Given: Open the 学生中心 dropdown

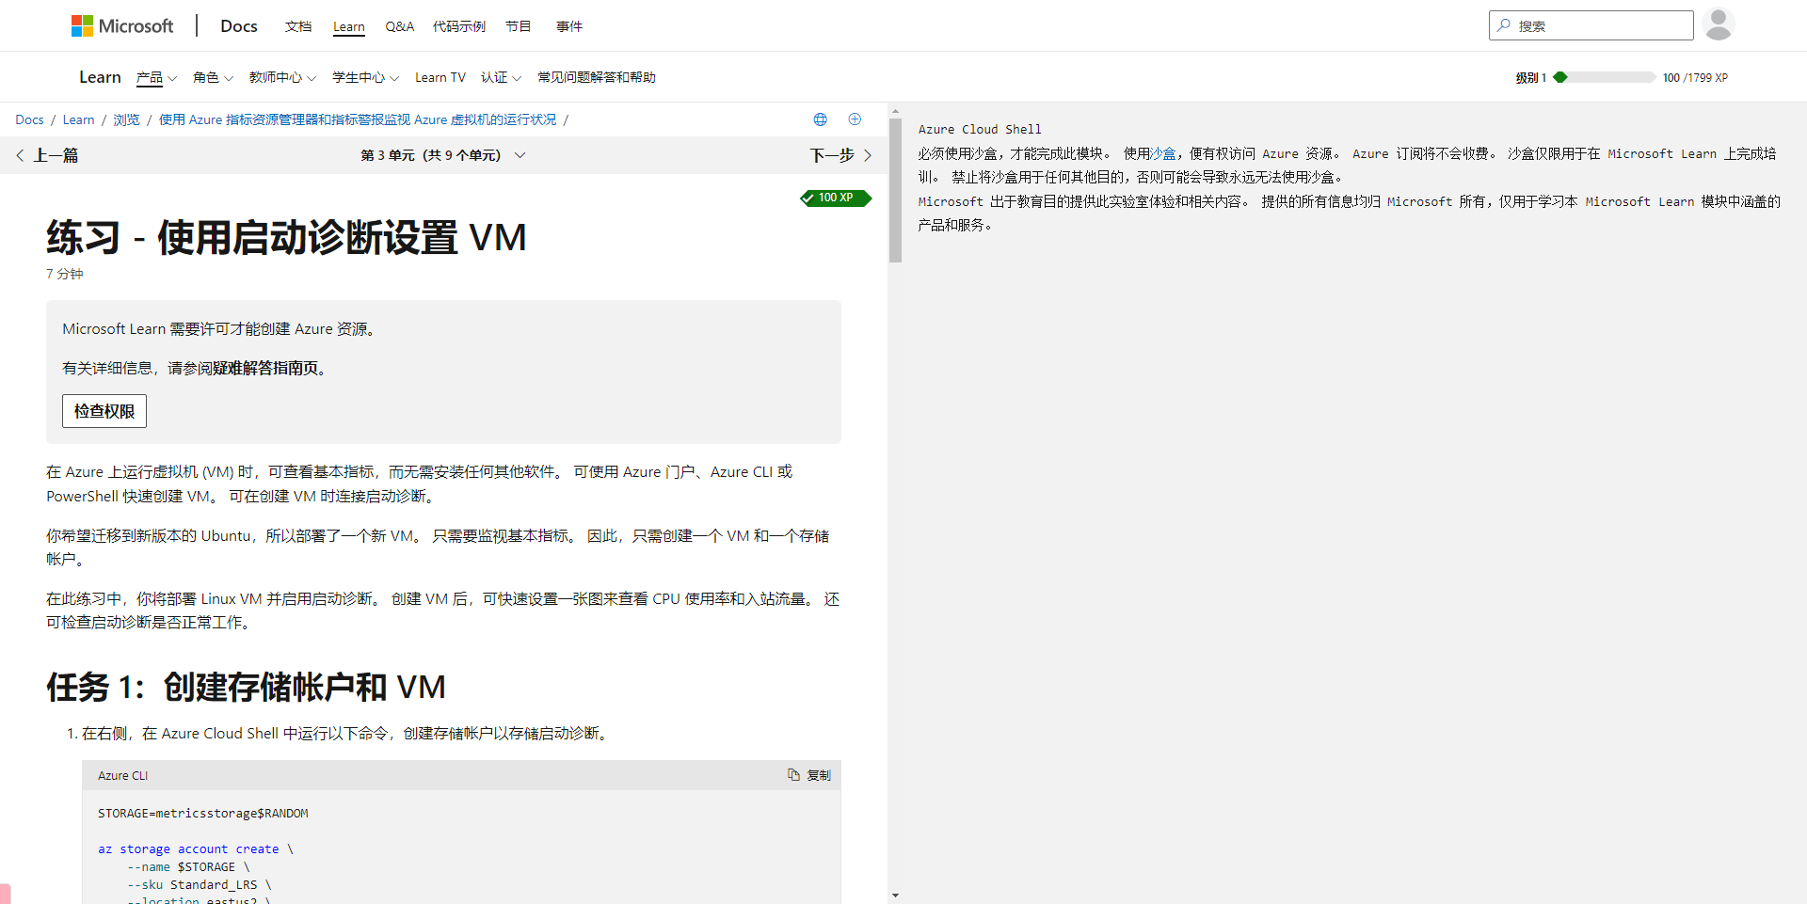Looking at the screenshot, I should click(365, 77).
